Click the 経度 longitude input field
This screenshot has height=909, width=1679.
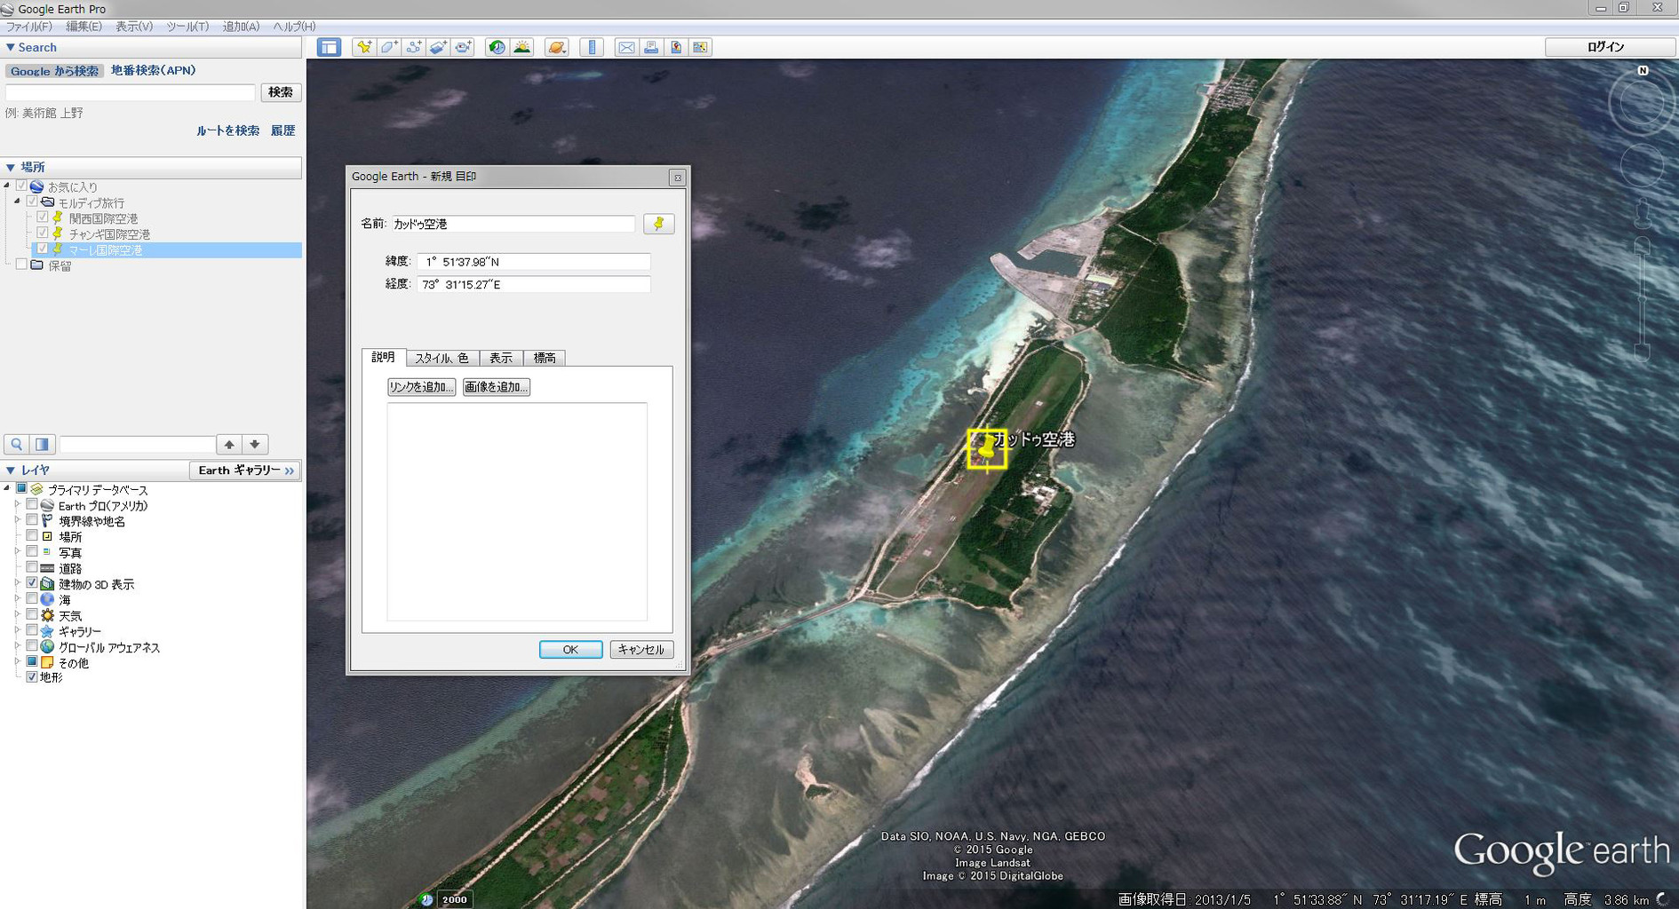[534, 285]
